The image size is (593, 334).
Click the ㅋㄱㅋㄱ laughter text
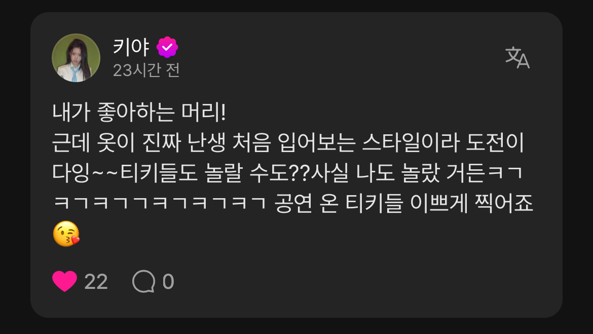(x=160, y=203)
